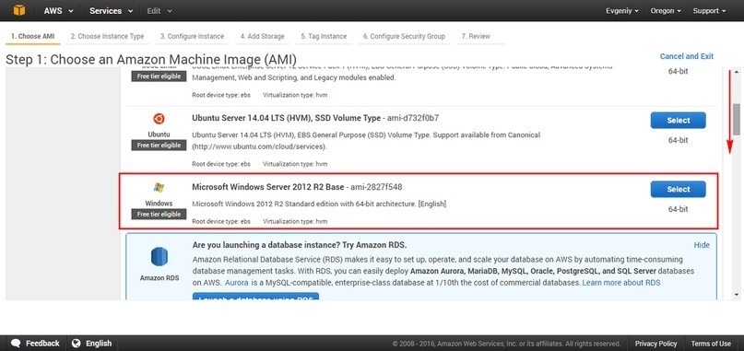Select the Ubuntu Server 14.04 LTS AMI

pyautogui.click(x=678, y=121)
